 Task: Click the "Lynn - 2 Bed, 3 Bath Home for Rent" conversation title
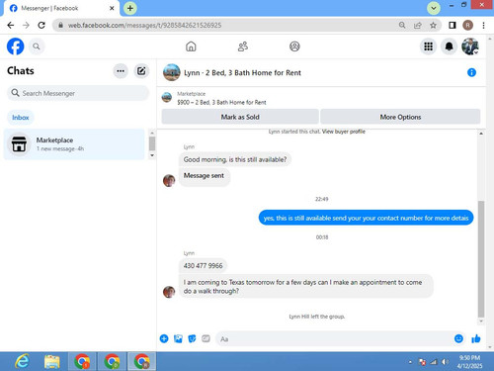point(242,73)
